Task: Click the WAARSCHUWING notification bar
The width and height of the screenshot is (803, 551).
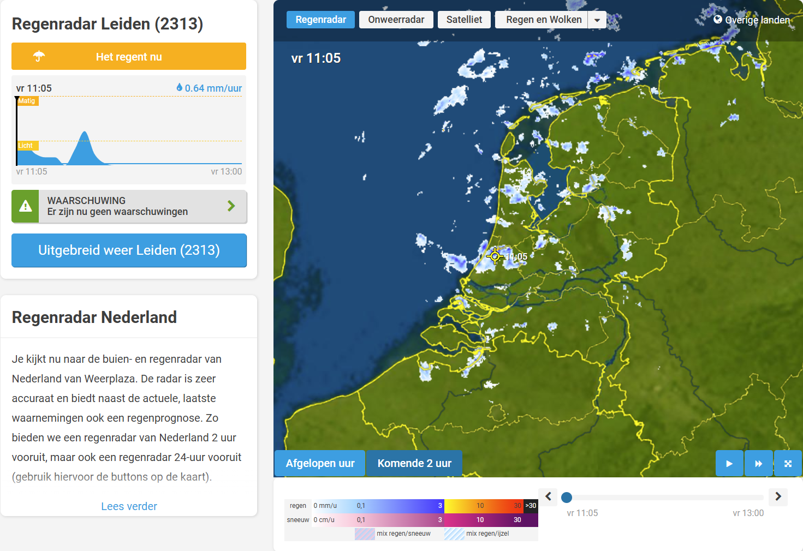Action: click(129, 206)
